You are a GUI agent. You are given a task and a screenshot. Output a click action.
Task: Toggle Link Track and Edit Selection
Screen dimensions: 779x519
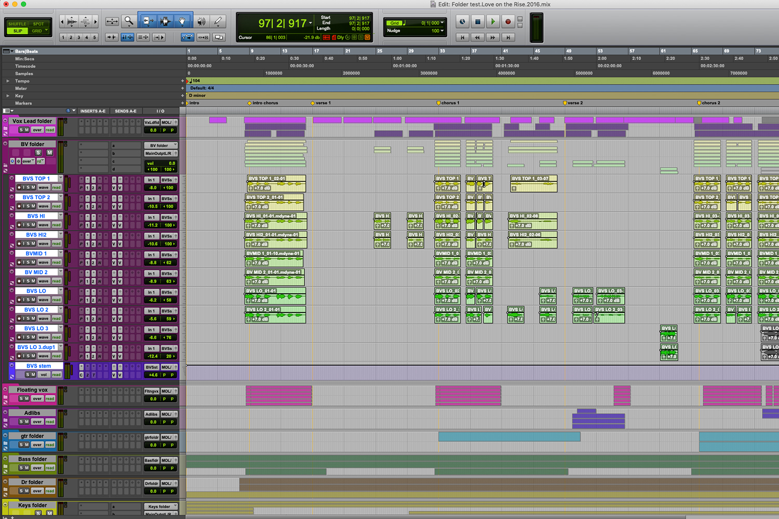point(143,37)
